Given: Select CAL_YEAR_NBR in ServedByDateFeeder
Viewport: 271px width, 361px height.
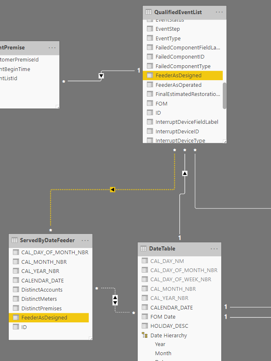Looking at the screenshot, I should (40, 271).
